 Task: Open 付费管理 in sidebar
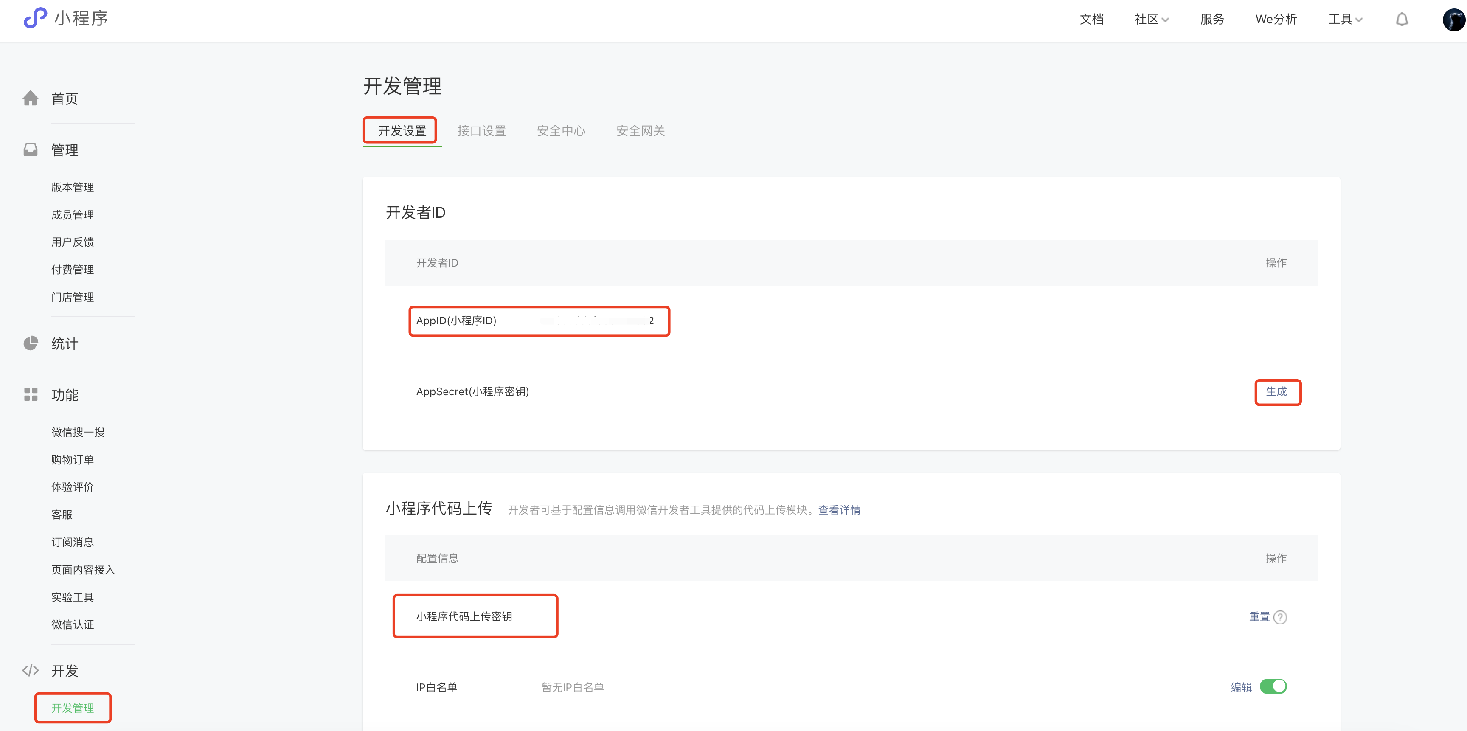click(72, 269)
